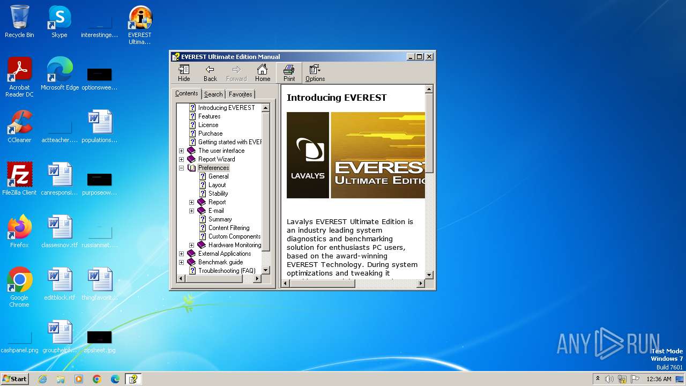This screenshot has width=686, height=386.
Task: Open the EVEREST Ultimate desktop shortcut
Action: point(139,25)
